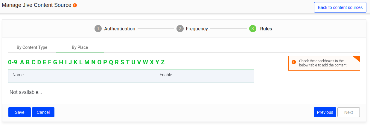Go back with the Previous button
The image size is (370, 126).
click(325, 112)
